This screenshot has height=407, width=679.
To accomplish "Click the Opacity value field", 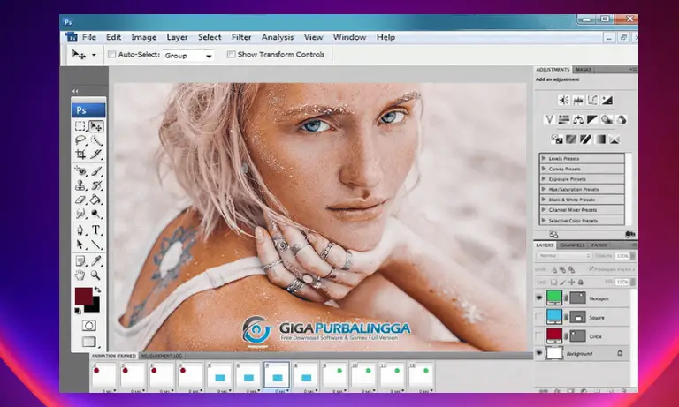I will [622, 256].
